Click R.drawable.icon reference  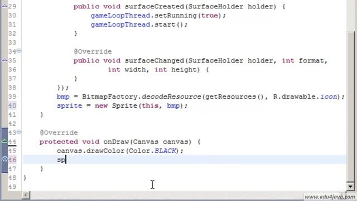tap(305, 97)
